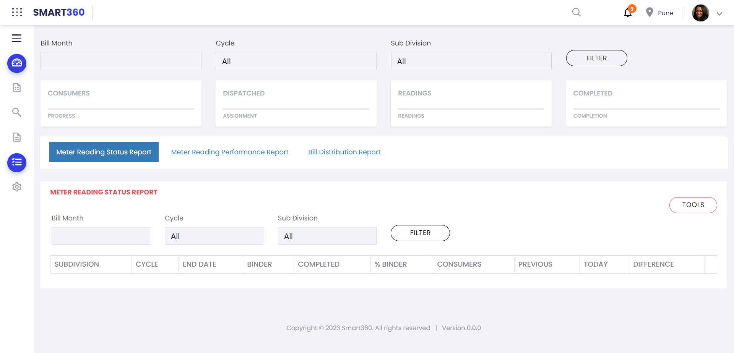Open the text document sidebar icon
734x353 pixels.
17,137
